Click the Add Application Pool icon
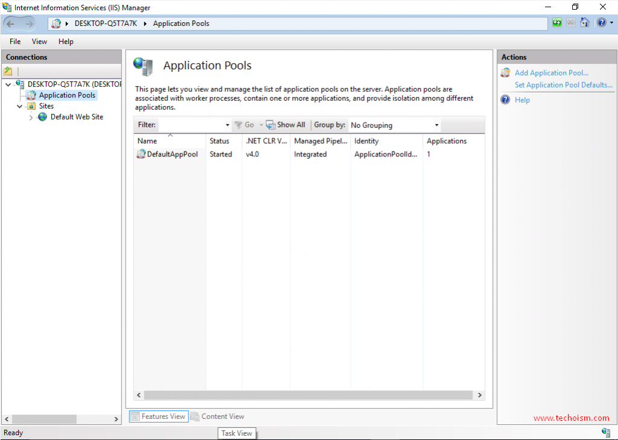The image size is (618, 440). [x=505, y=72]
